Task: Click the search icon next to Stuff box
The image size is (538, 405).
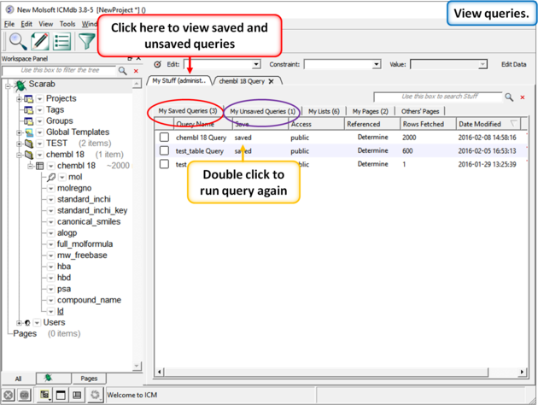Action: [x=509, y=97]
